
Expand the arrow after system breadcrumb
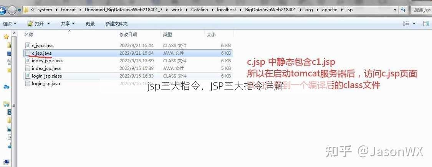[x=57, y=10]
